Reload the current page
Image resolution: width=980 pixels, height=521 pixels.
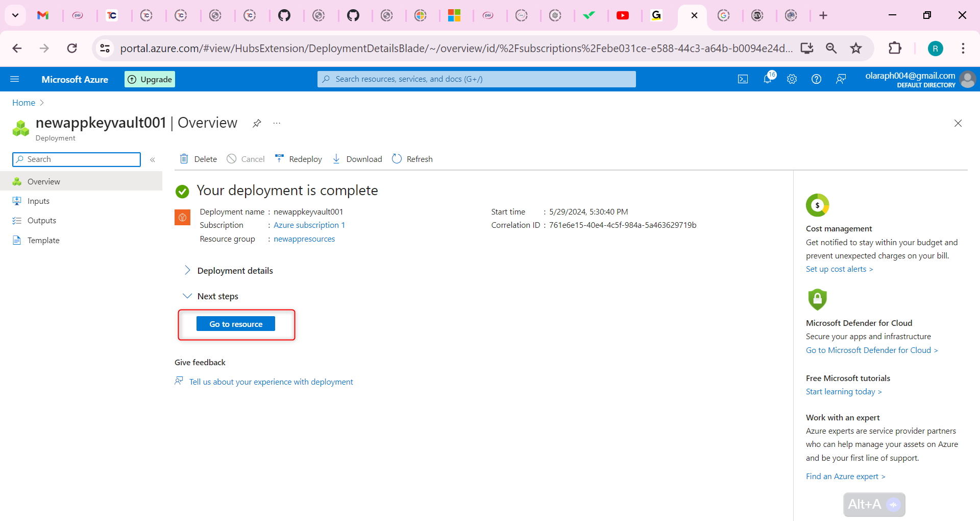tap(72, 49)
